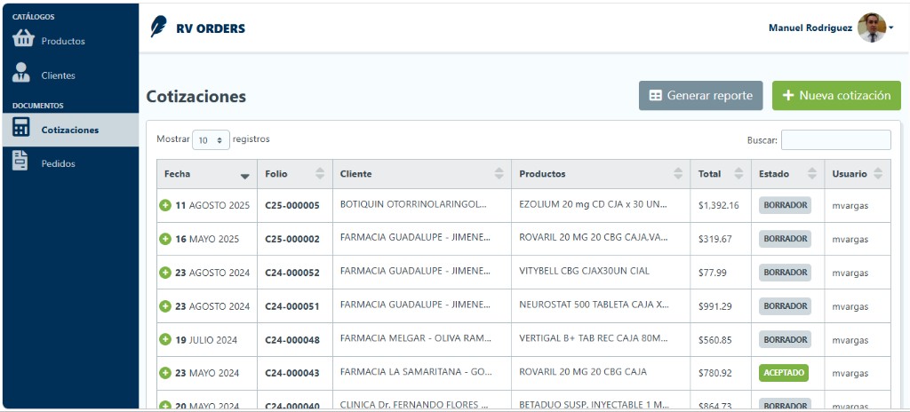Screen dimensions: 910x412
Task: Sort table by Estado column
Action: point(787,174)
